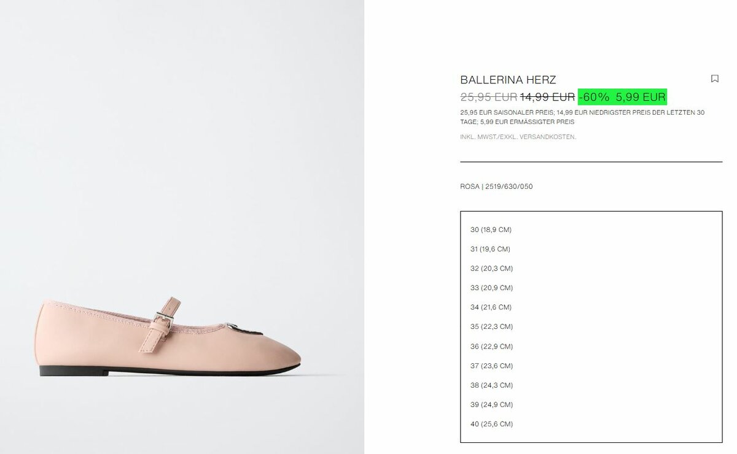Choose size 34 (21,6 CM)
Image resolution: width=737 pixels, height=454 pixels.
(x=491, y=307)
